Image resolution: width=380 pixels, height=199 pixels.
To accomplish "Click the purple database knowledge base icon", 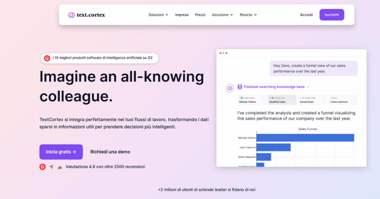I will coord(240,87).
